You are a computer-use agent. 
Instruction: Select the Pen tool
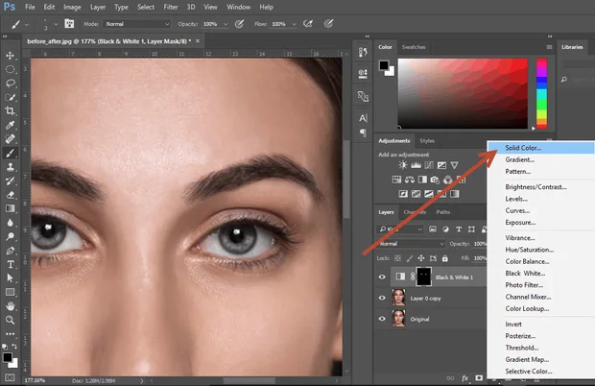[11, 251]
